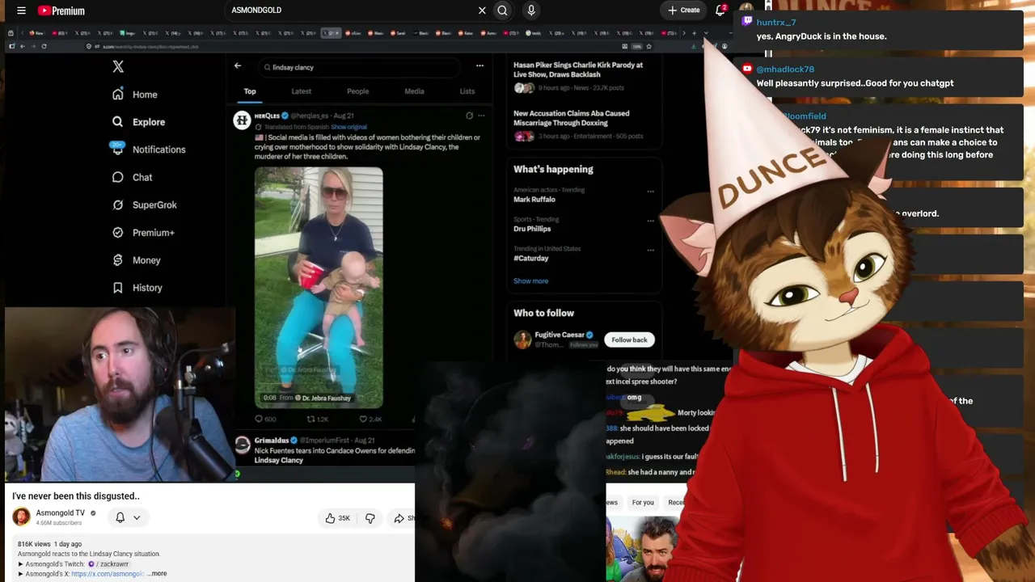Go to YouTube Premium home logo
Viewport: 1035px width, 582px height.
[61, 11]
